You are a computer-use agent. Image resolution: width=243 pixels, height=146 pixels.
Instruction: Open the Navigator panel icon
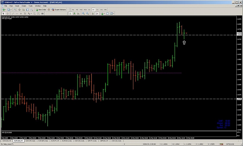23,10
